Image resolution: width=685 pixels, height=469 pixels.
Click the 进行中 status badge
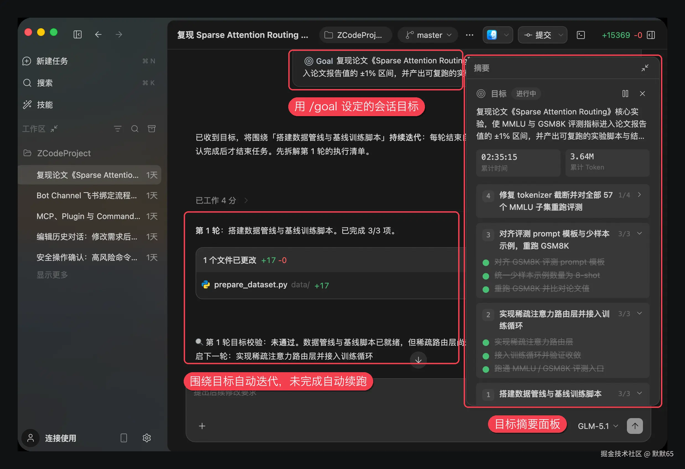(x=526, y=94)
